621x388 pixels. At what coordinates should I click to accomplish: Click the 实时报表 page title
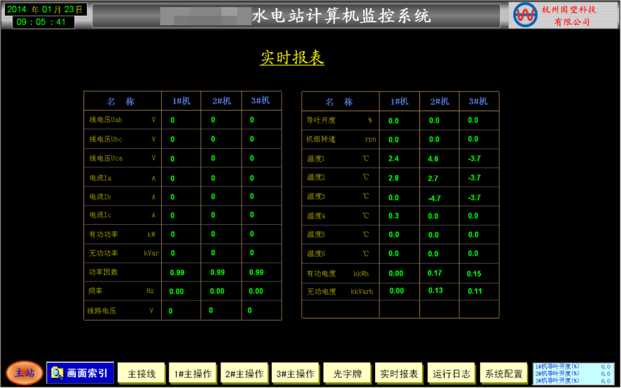click(x=292, y=58)
